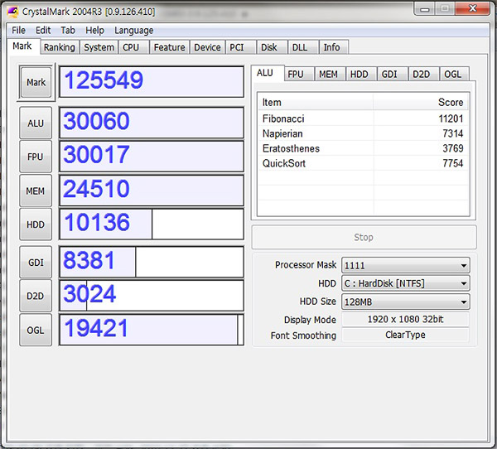Switch to the Feature tab
This screenshot has height=449, width=497.
(169, 47)
